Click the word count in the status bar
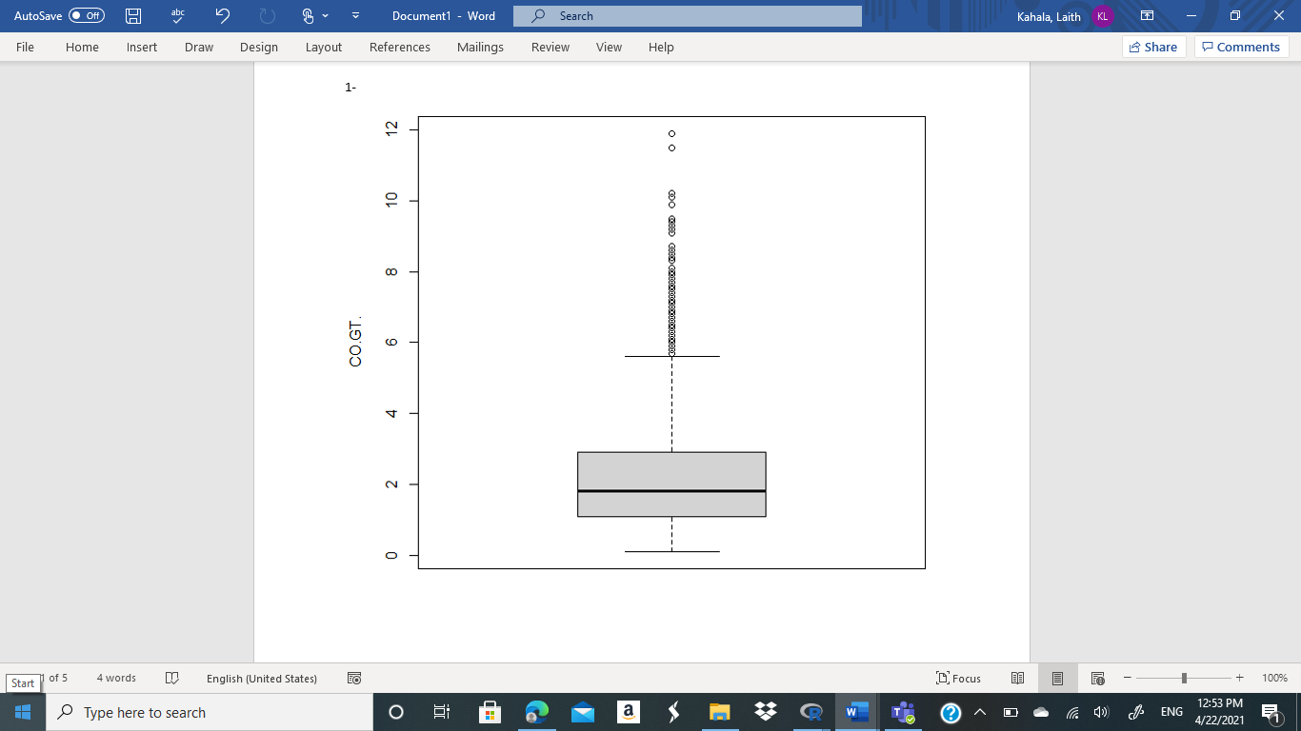 pyautogui.click(x=114, y=678)
